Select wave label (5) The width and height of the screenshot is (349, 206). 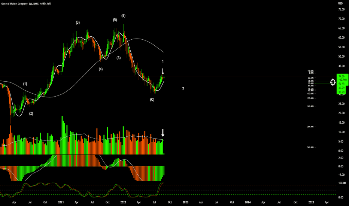115,20
